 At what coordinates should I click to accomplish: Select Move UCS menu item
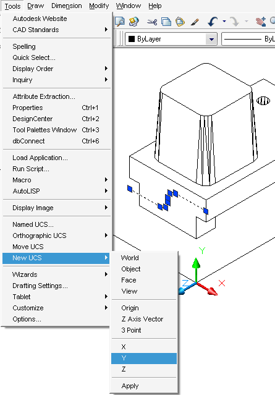tap(56, 247)
